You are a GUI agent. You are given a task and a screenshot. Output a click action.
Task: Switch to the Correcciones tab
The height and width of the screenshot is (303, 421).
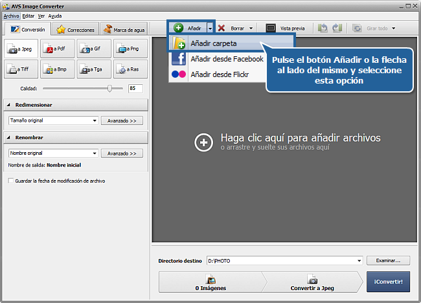75,29
